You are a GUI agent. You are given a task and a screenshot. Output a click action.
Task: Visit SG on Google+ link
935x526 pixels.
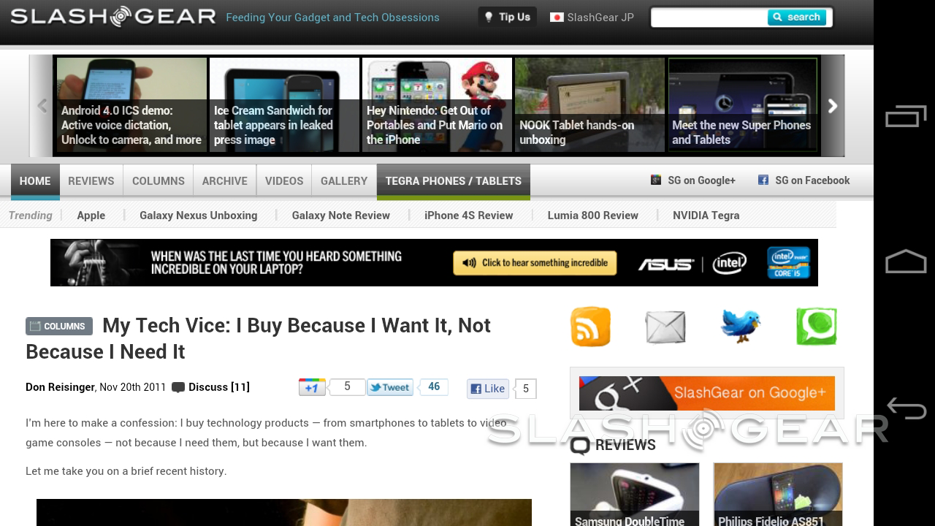click(693, 180)
